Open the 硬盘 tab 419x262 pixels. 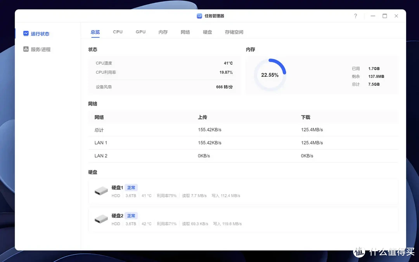coord(208,32)
